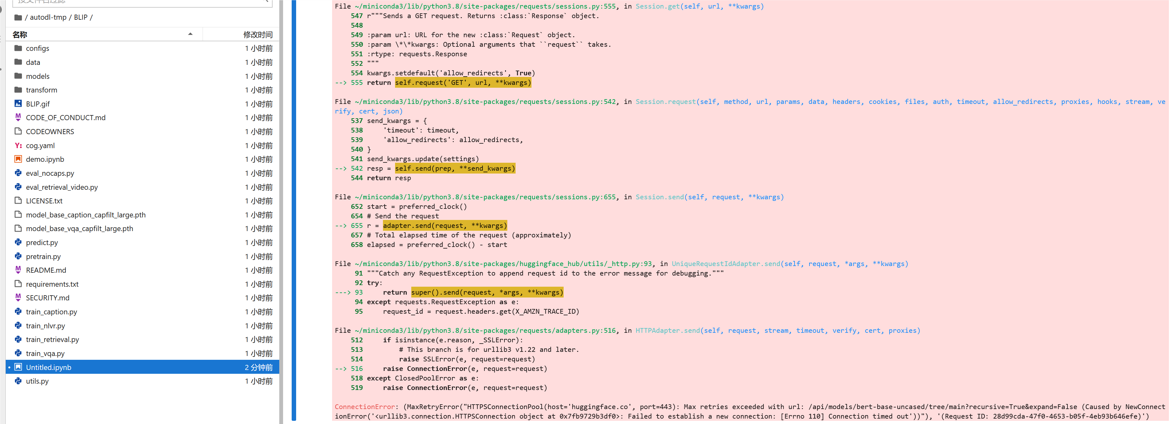The image size is (1174, 424).
Task: Open the models folder
Action: click(38, 76)
